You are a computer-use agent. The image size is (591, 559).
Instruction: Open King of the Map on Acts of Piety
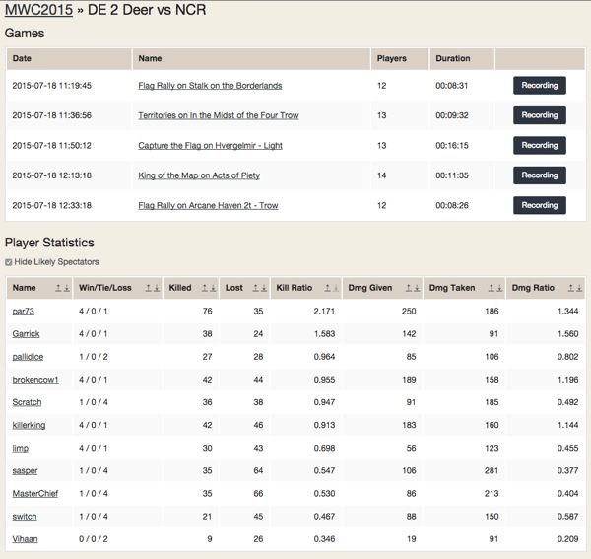[x=199, y=175]
